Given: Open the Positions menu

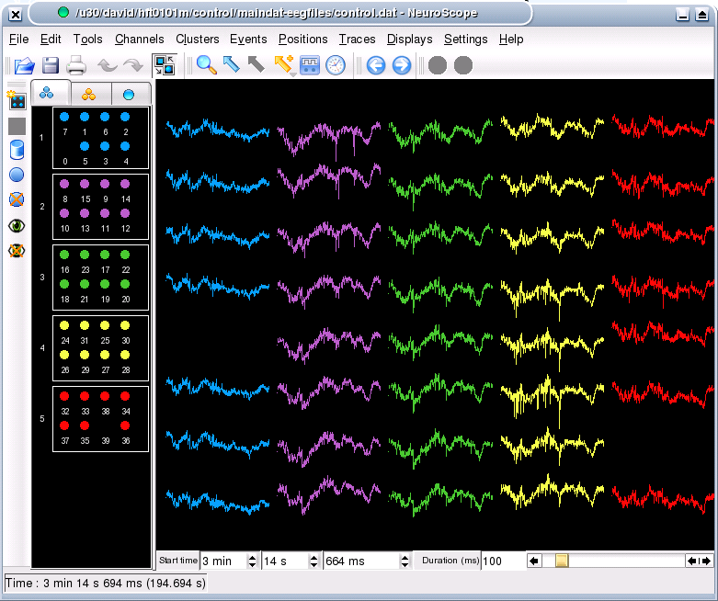Looking at the screenshot, I should coord(303,40).
